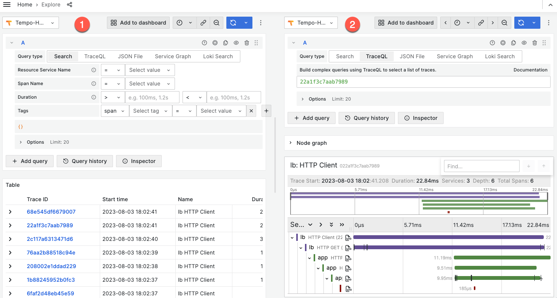This screenshot has height=298, width=557.
Task: Switch to the TraceQL tab in panel 1
Action: (x=94, y=56)
